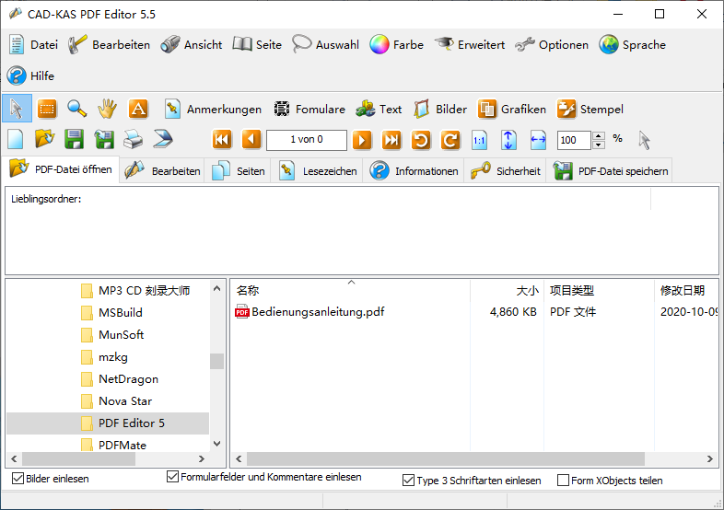Pick the hand pan tool

click(x=107, y=109)
